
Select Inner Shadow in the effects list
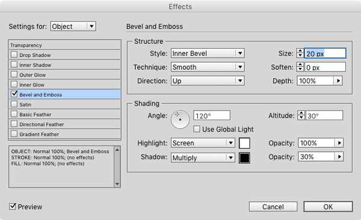(65, 65)
